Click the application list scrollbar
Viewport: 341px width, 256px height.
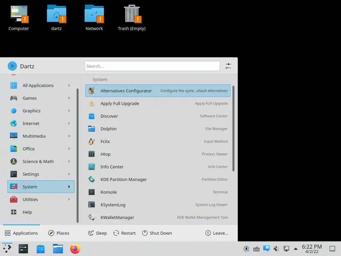point(233,128)
